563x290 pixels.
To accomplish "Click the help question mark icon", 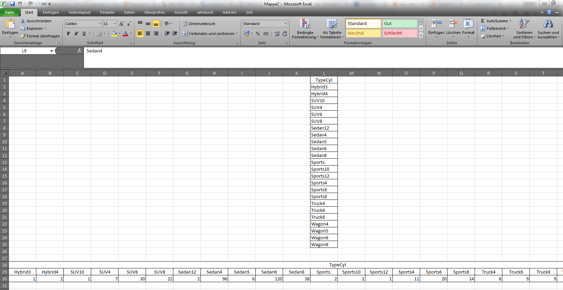I will [549, 12].
